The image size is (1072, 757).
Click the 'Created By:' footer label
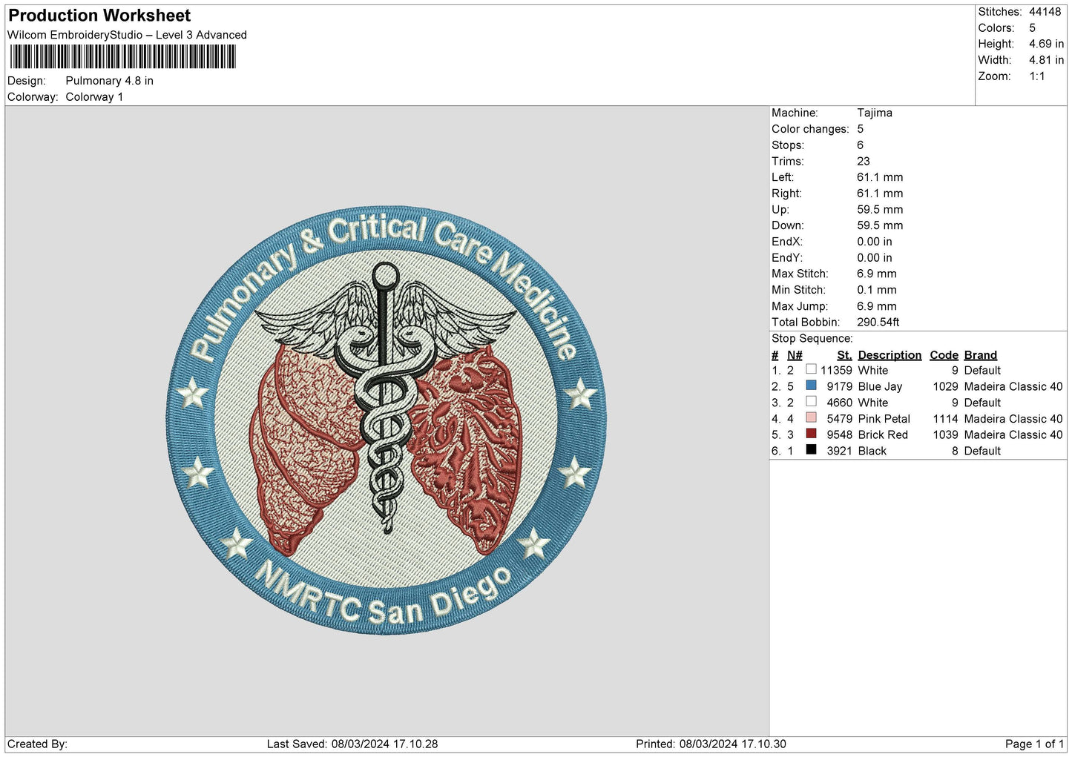[37, 744]
